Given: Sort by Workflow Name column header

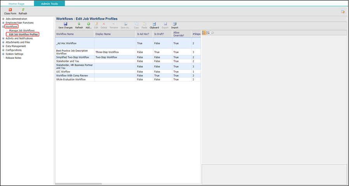Looking at the screenshot, I should tap(75, 34).
